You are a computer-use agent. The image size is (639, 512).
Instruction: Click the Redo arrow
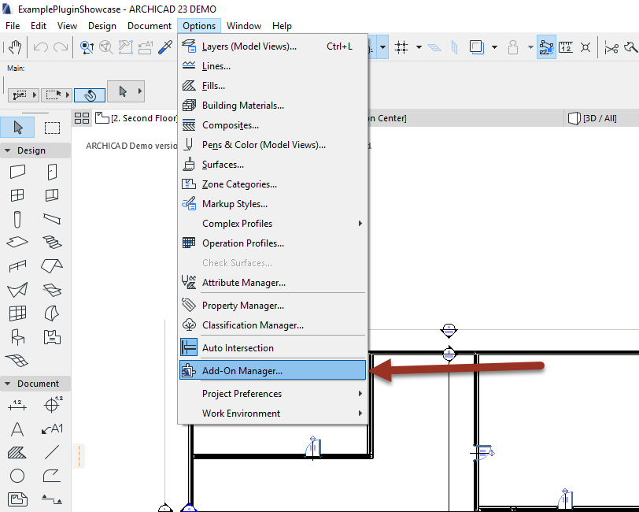[x=61, y=47]
